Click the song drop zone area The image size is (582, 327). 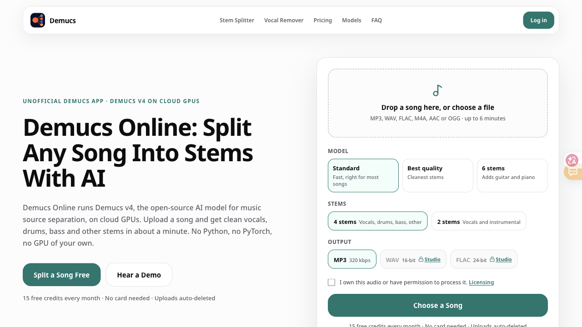[x=438, y=103]
